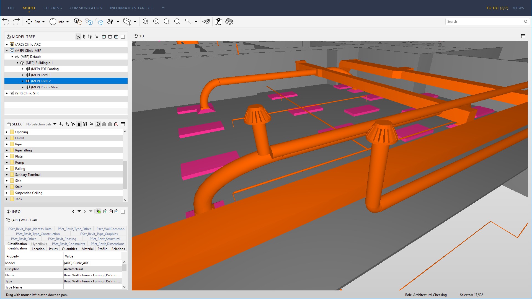
Task: Click the stacked layers icon
Action: click(229, 22)
